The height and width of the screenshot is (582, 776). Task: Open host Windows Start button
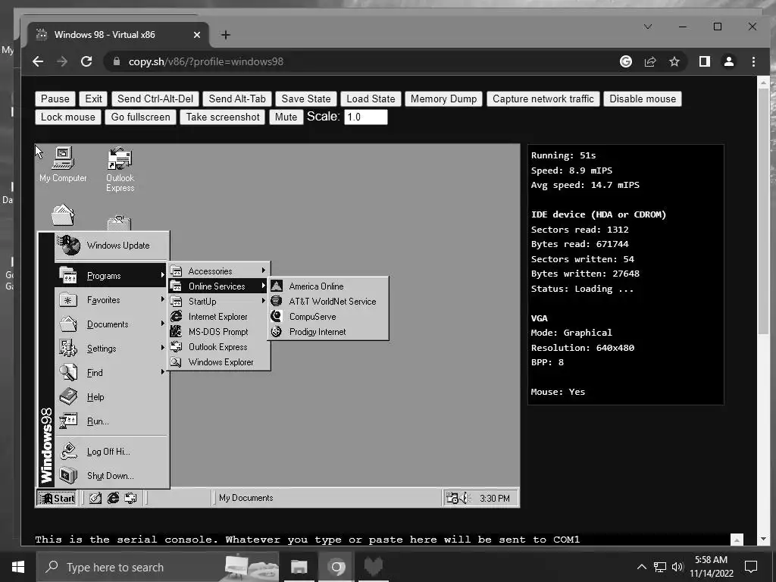point(18,567)
